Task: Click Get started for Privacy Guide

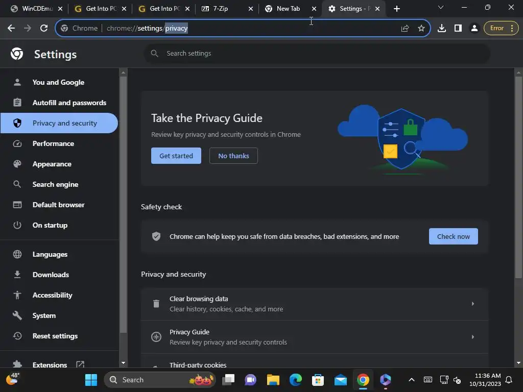Action: 176,156
